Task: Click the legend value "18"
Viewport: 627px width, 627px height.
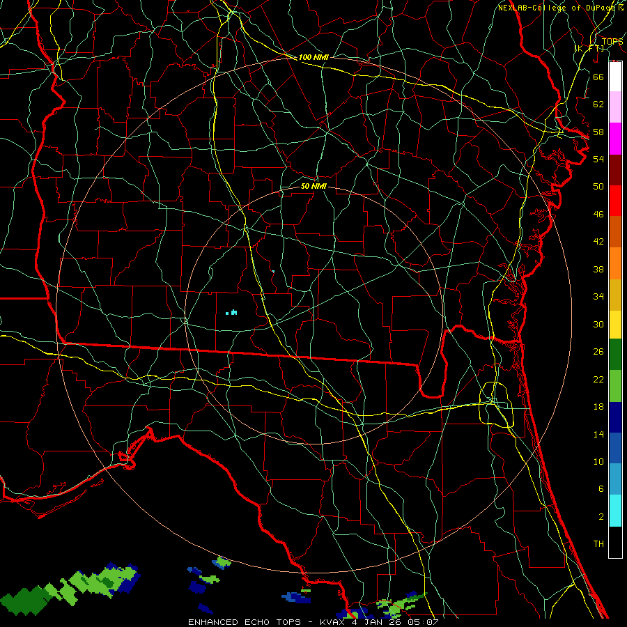Action: (598, 407)
